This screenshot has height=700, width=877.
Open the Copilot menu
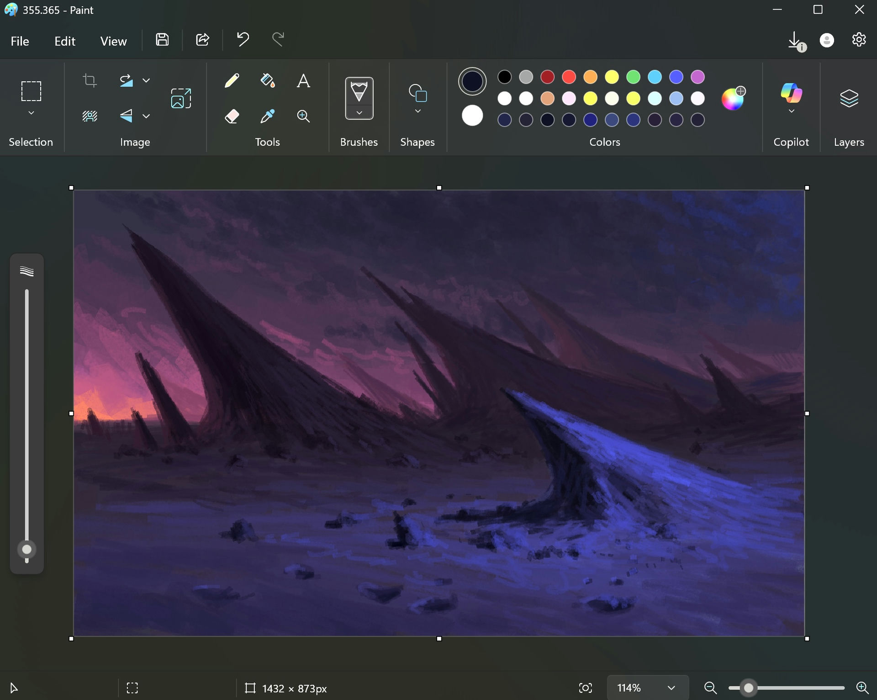coord(791,93)
